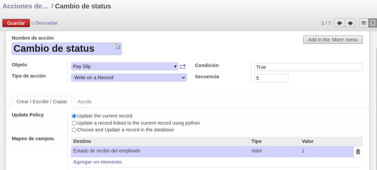The width and height of the screenshot is (377, 170).
Task: Go to the next record arrow
Action: pyautogui.click(x=350, y=23)
